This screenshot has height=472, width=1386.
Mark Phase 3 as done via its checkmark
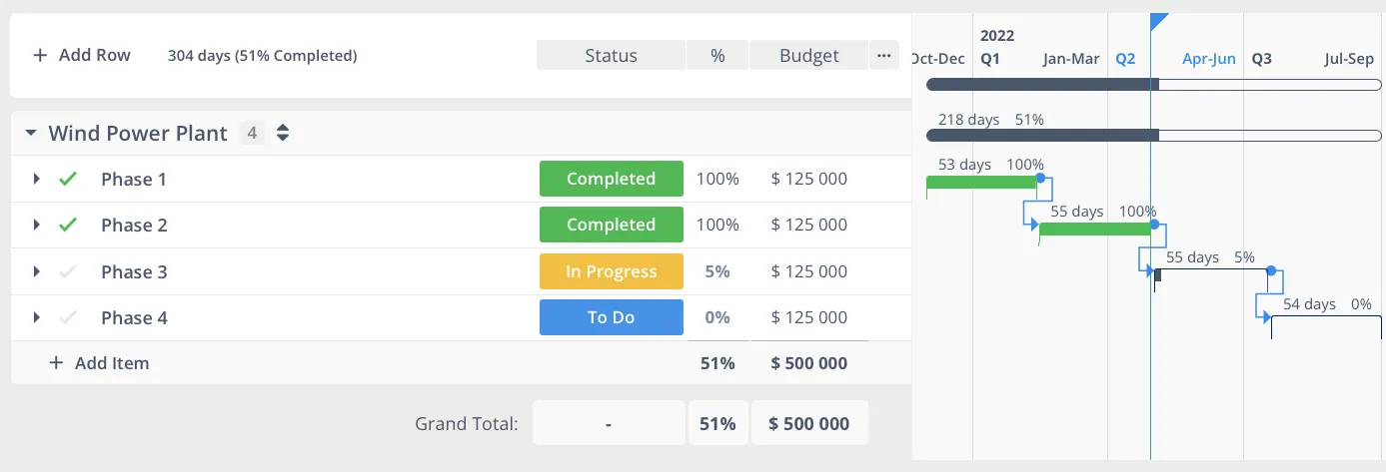pos(68,271)
